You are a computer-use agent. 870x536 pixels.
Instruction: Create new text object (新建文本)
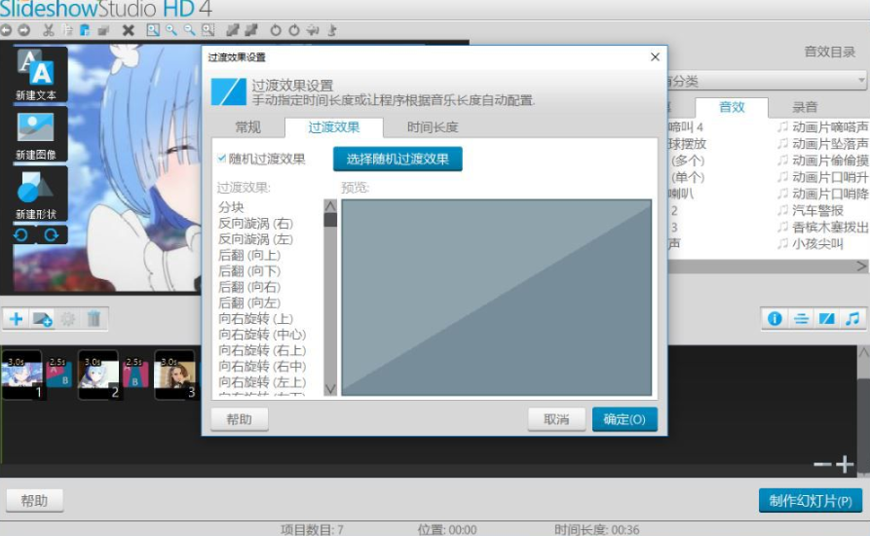coord(35,75)
